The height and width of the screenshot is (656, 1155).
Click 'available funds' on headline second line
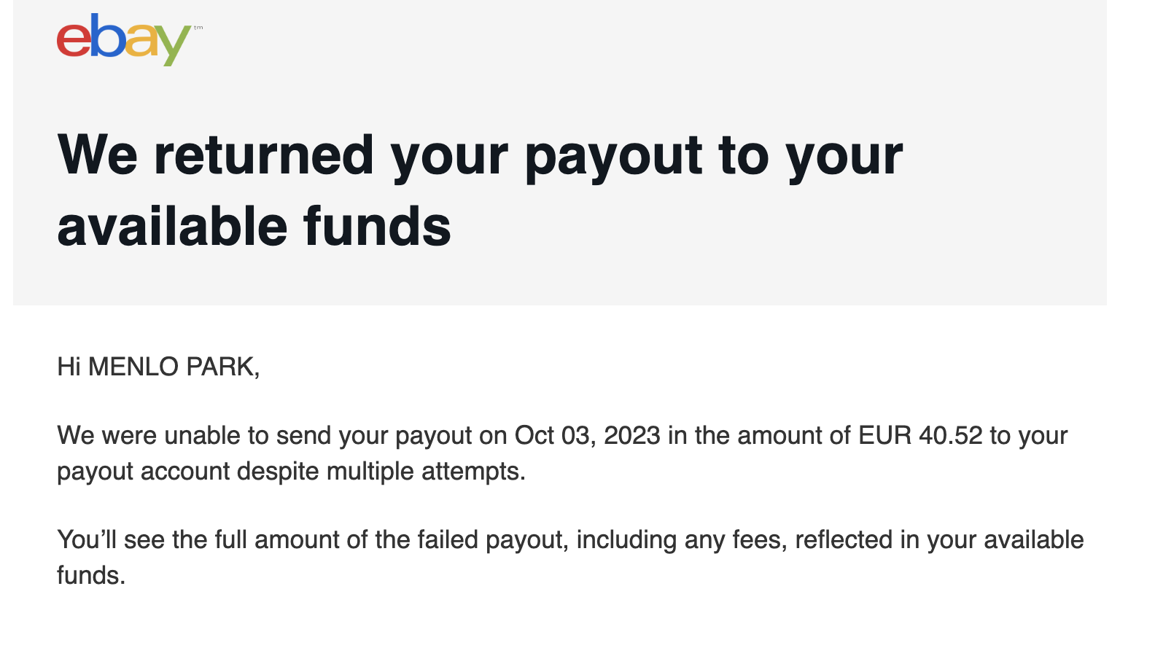pos(254,226)
